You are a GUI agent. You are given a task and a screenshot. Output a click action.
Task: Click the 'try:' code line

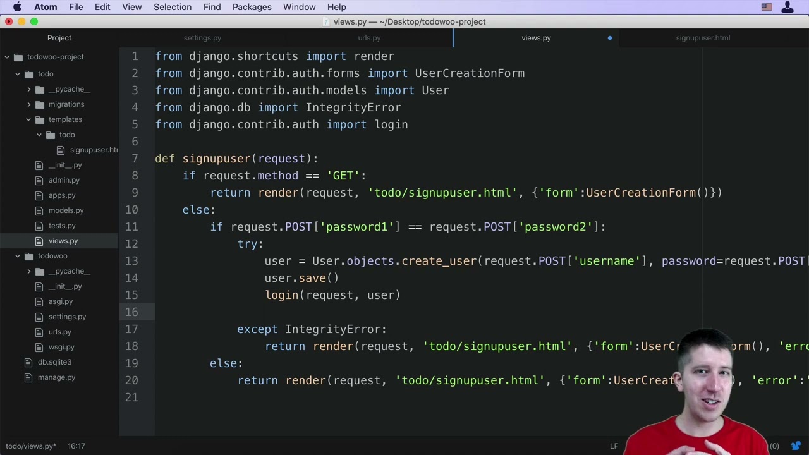tap(250, 244)
